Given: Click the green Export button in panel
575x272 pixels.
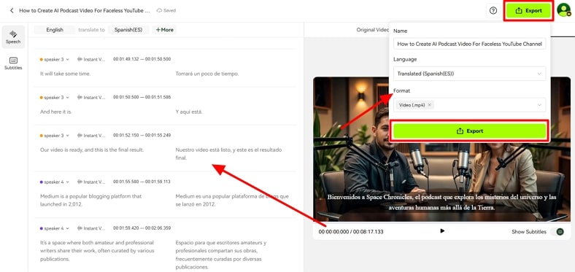Looking at the screenshot, I should pyautogui.click(x=469, y=131).
